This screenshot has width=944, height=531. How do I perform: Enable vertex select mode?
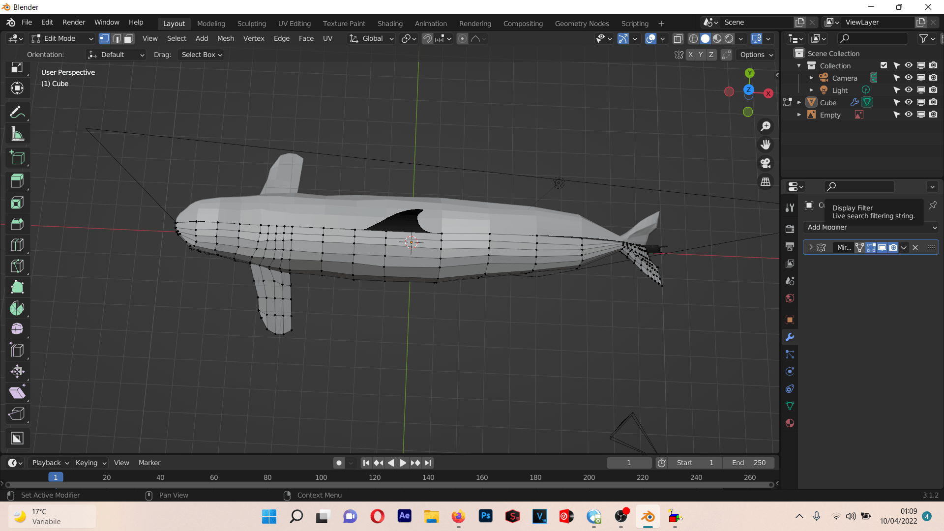tap(104, 38)
